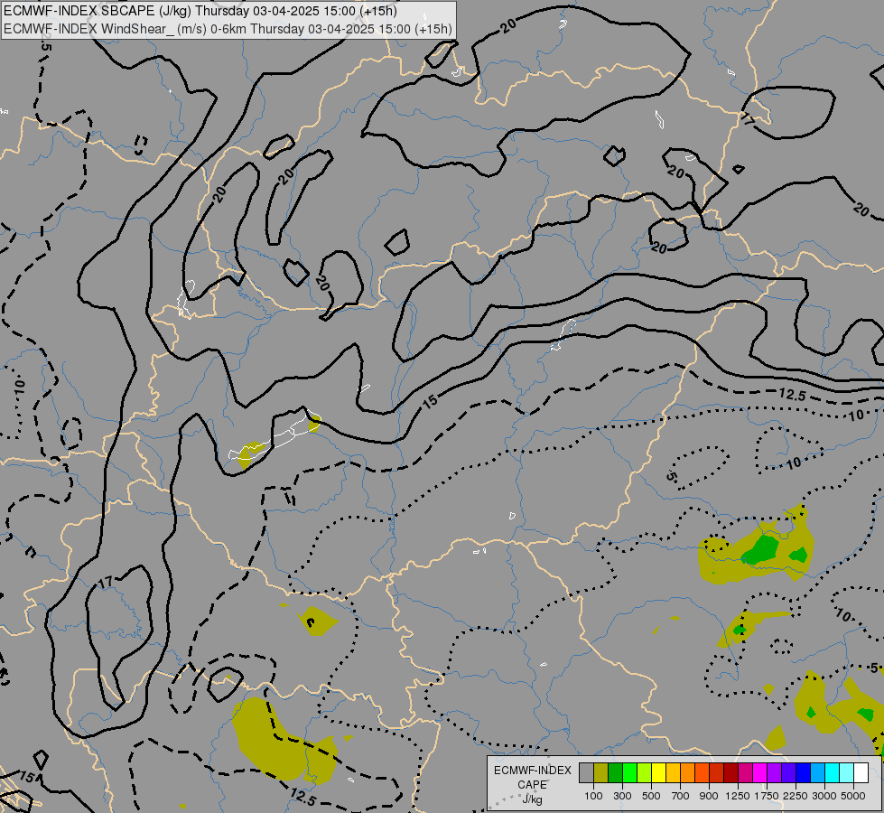884x813 pixels.
Task: Pick the yellow-green CAPE legend swatch
Action: [645, 773]
